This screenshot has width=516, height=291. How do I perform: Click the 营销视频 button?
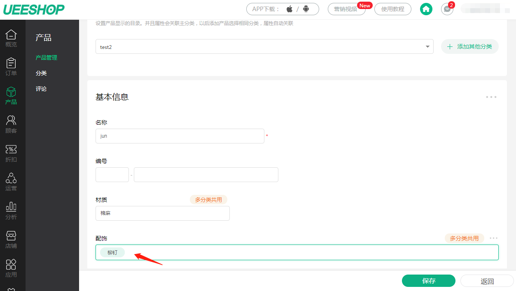point(346,9)
